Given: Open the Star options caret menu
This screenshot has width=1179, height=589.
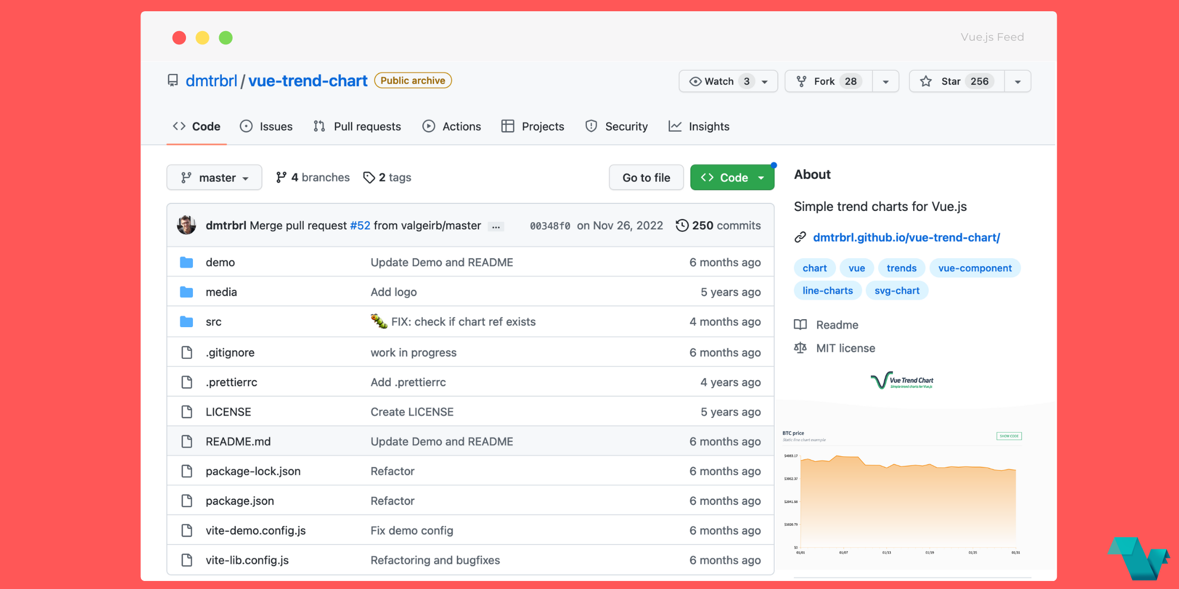Looking at the screenshot, I should click(x=1018, y=81).
